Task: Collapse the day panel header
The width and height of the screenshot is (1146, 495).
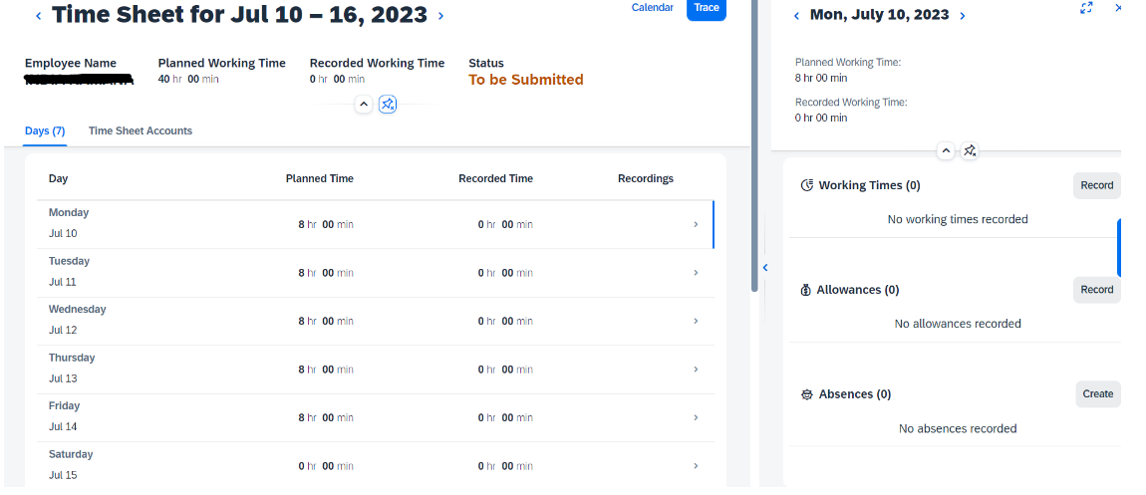Action: [946, 151]
